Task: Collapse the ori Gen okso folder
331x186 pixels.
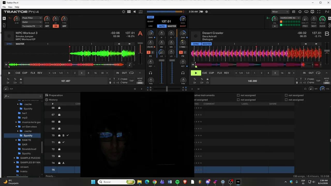Action: (x=16, y=127)
